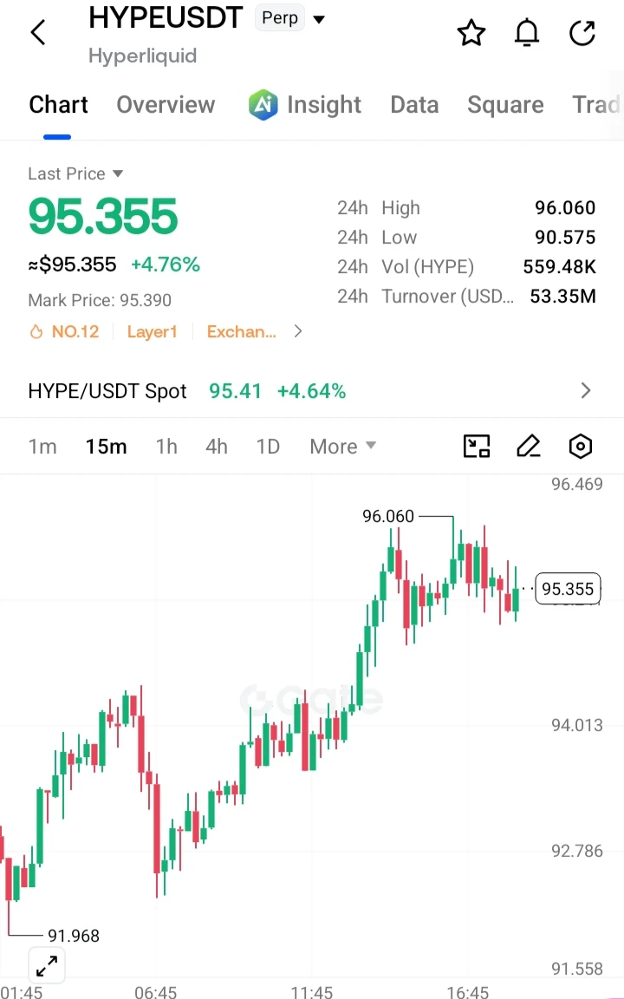Tap the 95.355 current price chart label
Image resolution: width=624 pixels, height=999 pixels.
tap(568, 589)
